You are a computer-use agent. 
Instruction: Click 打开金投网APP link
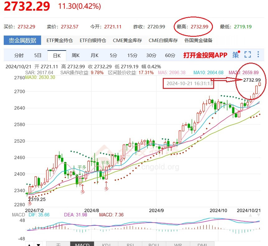coord(205,55)
